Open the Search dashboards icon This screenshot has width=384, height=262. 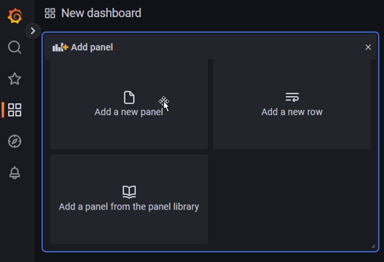pos(15,47)
